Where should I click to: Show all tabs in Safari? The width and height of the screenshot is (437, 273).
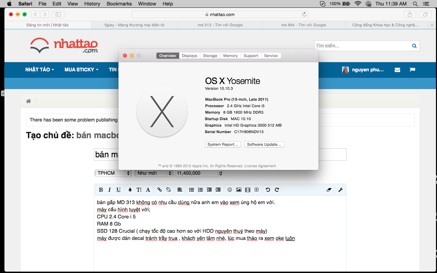(x=425, y=14)
